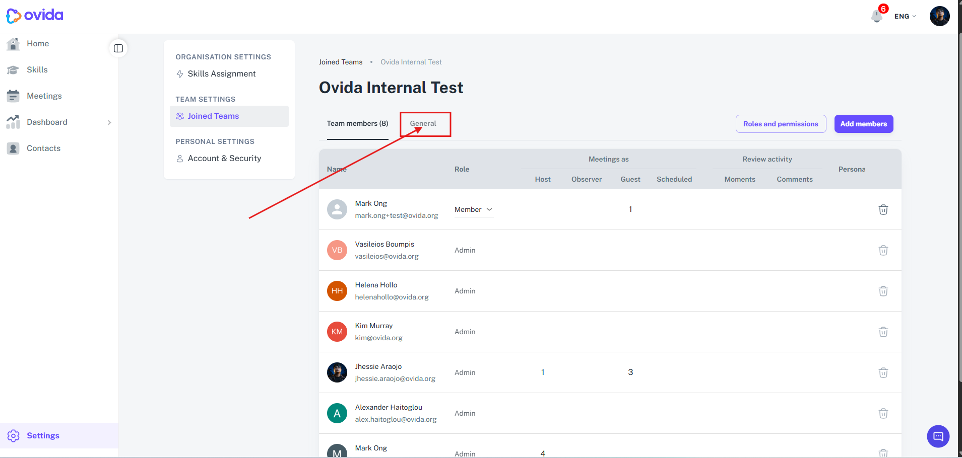The width and height of the screenshot is (962, 458).
Task: Click the Skills graduation cap icon
Action: tap(13, 70)
